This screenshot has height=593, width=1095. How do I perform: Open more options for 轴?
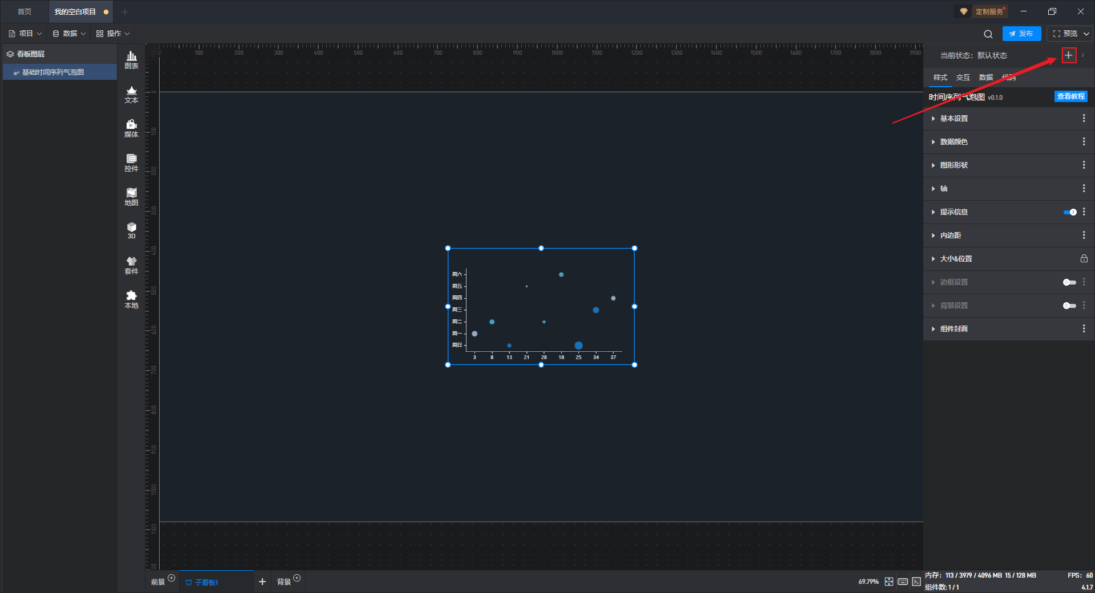pyautogui.click(x=1084, y=188)
